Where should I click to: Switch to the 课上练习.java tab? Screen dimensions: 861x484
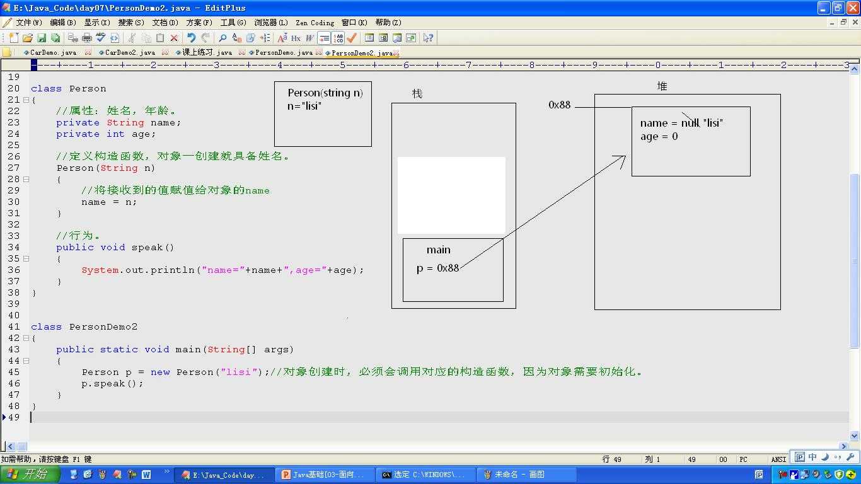pos(207,53)
